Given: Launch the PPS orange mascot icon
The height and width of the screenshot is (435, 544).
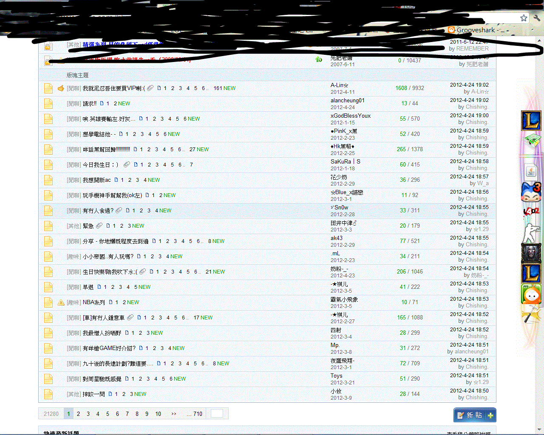Looking at the screenshot, I should tap(531, 294).
